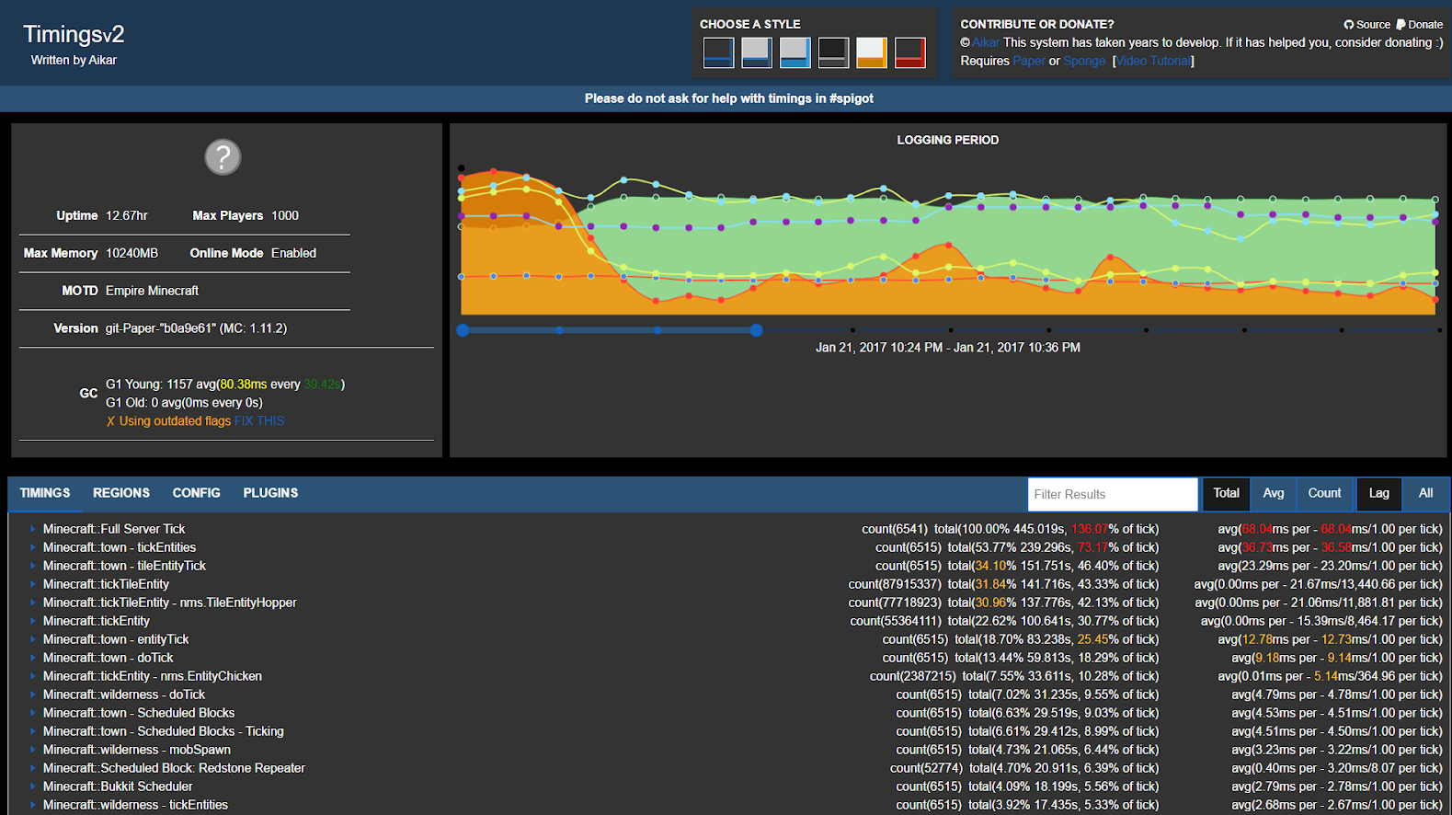Click the 80.38ms G1 Young average value
Viewport: 1452px width, 815px height.
click(243, 385)
